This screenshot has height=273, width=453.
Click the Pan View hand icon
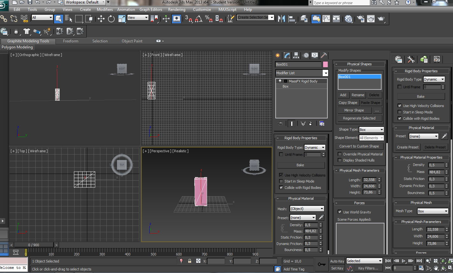click(436, 268)
